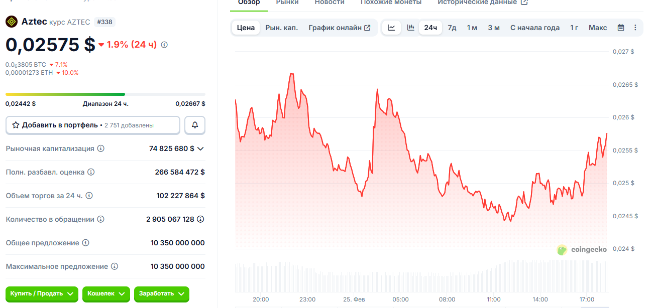
Task: Set chart range to 1 м
Action: [x=472, y=28]
